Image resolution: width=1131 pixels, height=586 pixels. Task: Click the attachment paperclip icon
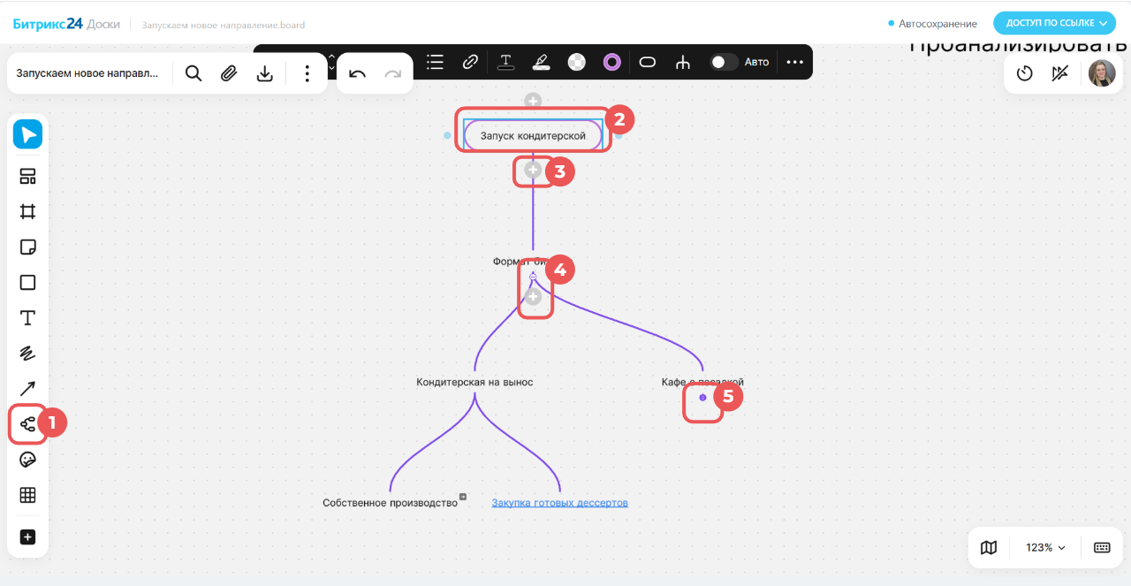[229, 73]
